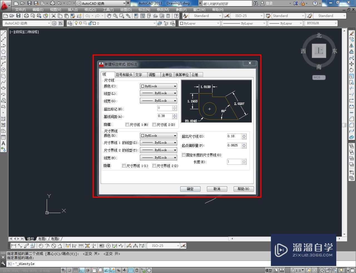Activate the Multiline Text tool
Viewport: 356px width, 273px height.
tap(3, 143)
